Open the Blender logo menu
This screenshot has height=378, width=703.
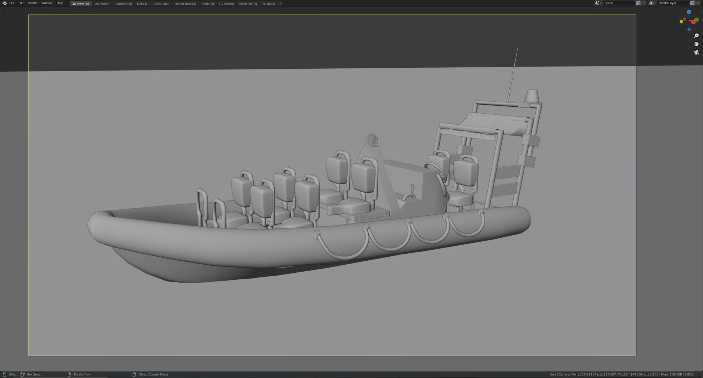pyautogui.click(x=4, y=3)
